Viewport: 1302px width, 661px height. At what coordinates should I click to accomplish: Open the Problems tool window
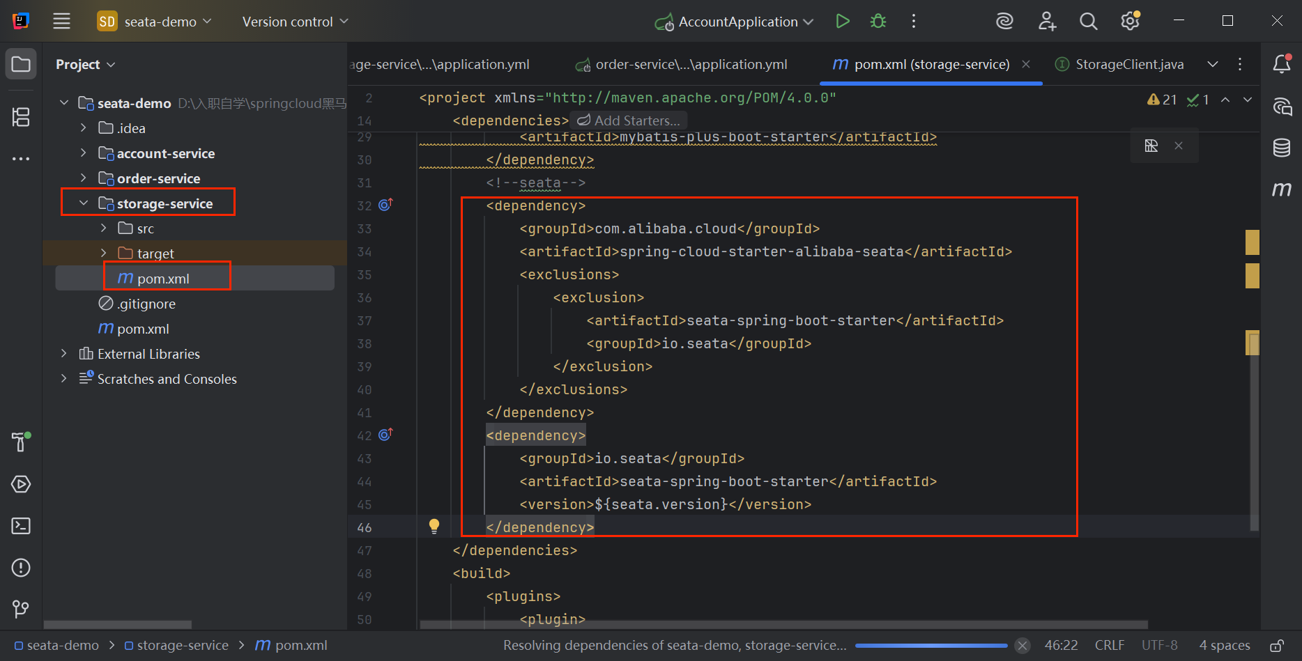(21, 568)
